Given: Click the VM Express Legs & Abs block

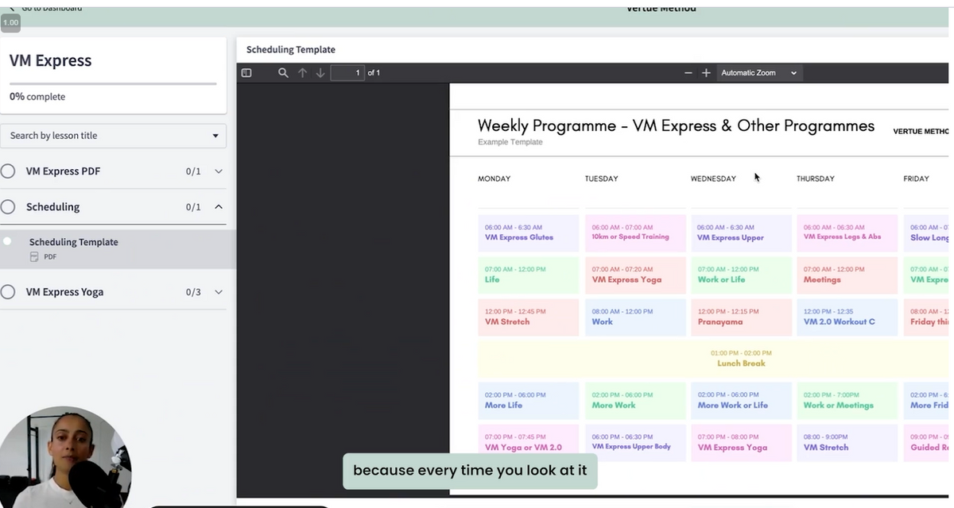Looking at the screenshot, I should [847, 233].
